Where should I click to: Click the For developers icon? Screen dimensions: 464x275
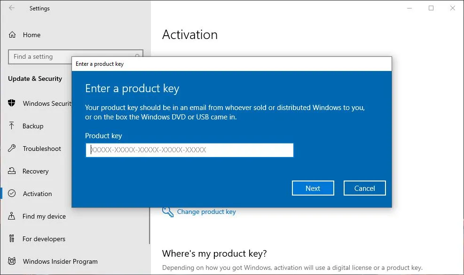(11, 239)
